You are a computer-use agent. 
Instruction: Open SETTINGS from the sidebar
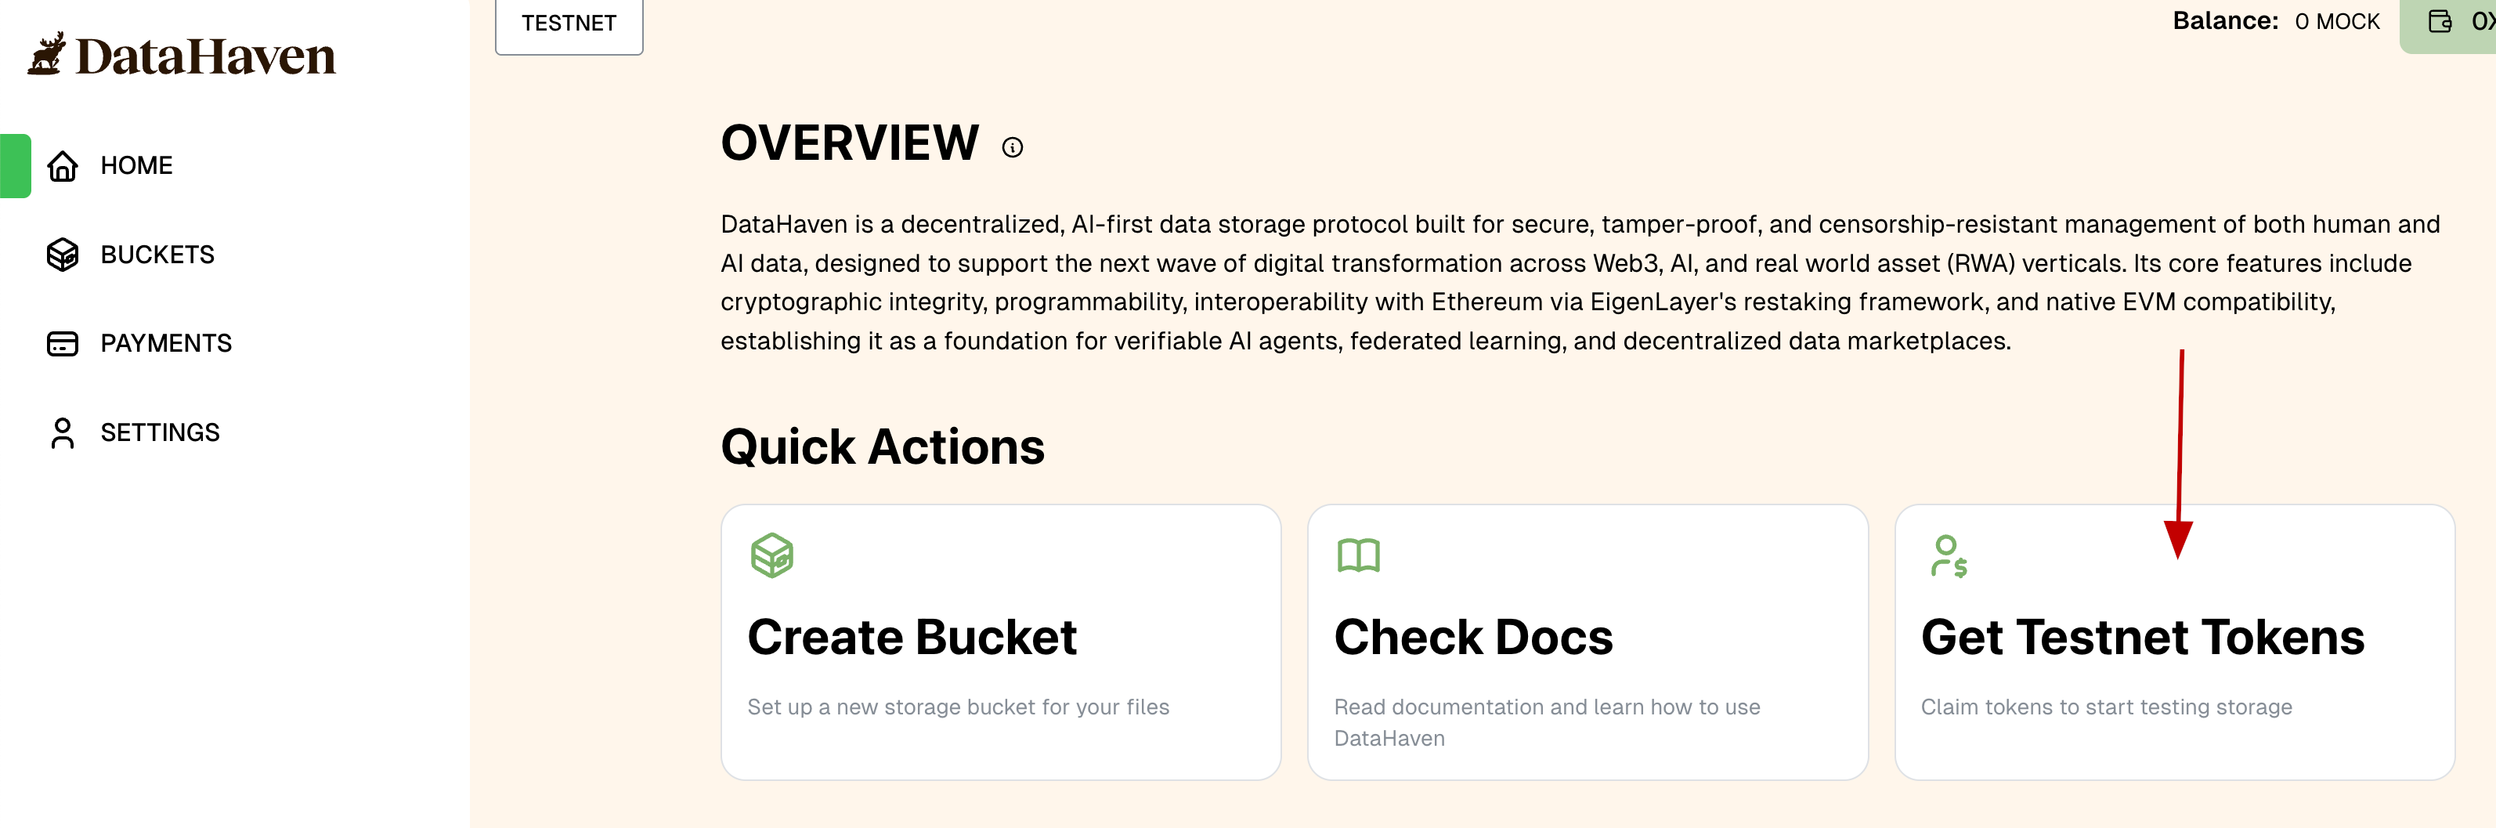(161, 433)
